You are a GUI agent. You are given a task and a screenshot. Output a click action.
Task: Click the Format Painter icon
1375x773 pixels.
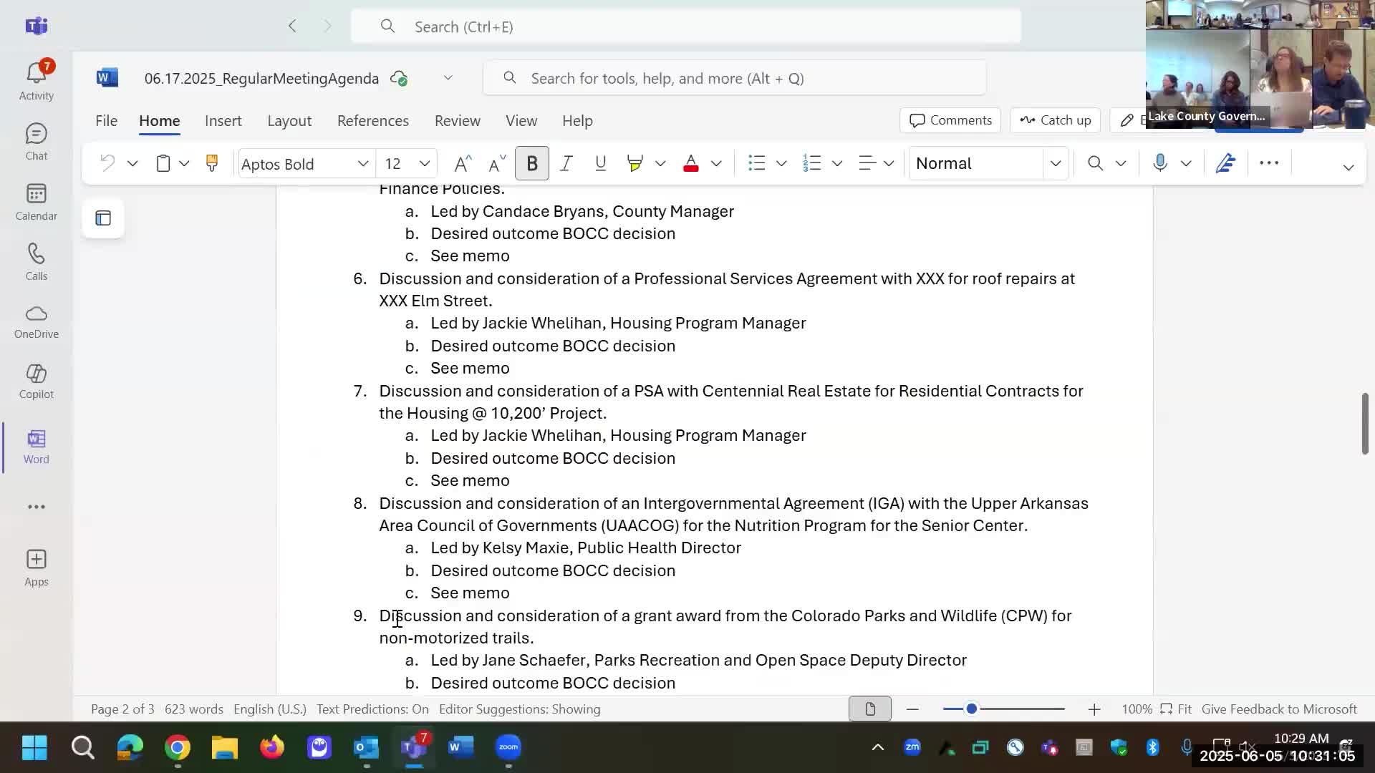211,163
